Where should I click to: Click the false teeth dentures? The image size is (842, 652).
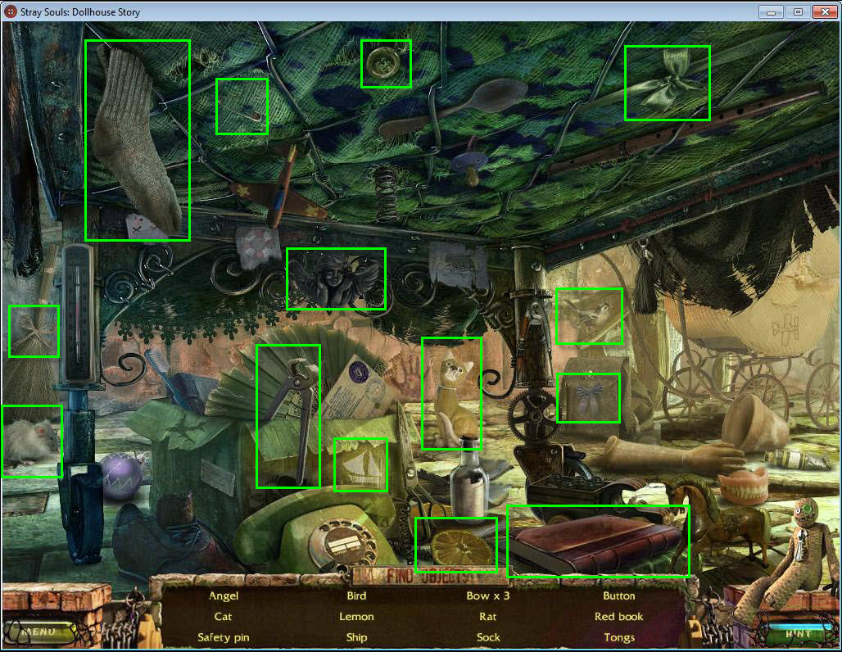click(x=744, y=486)
